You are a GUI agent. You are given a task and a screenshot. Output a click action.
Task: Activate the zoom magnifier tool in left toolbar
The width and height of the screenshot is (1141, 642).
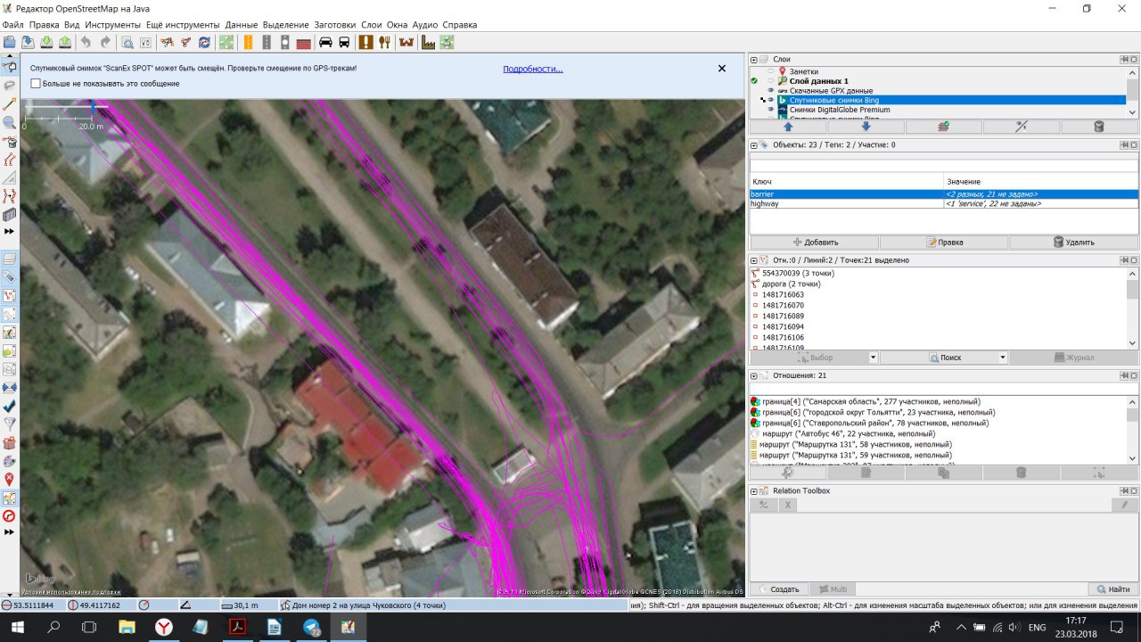10,122
